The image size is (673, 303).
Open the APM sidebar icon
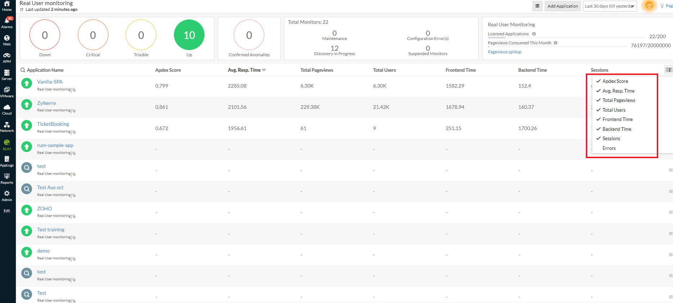(7, 57)
